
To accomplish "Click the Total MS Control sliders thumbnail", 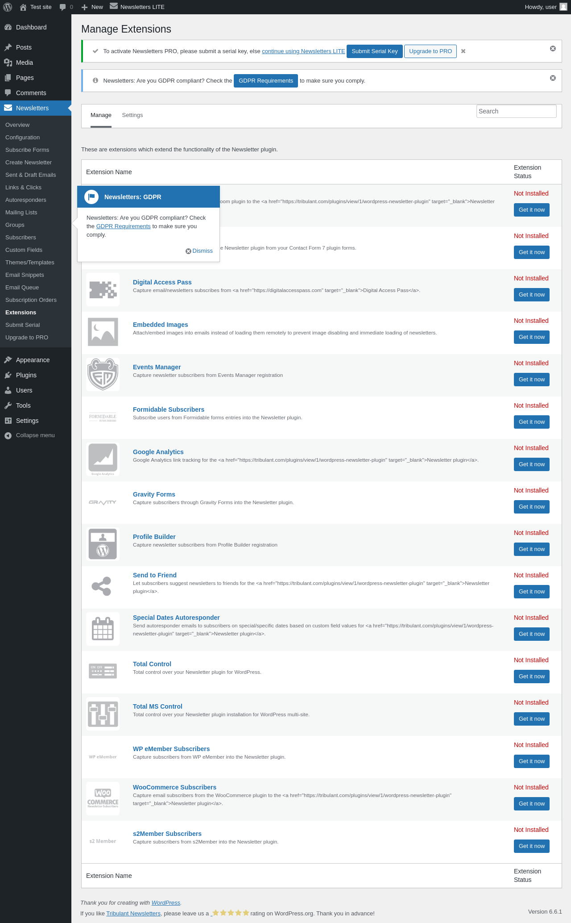I will 103,714.
